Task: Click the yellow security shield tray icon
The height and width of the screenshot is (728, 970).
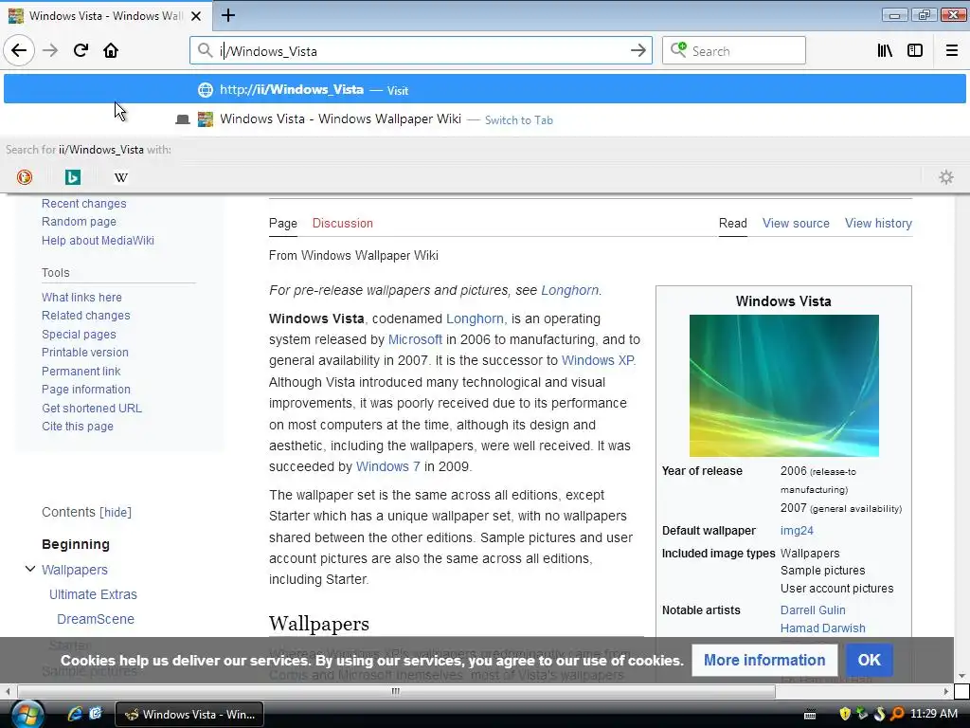Action: coord(844,714)
